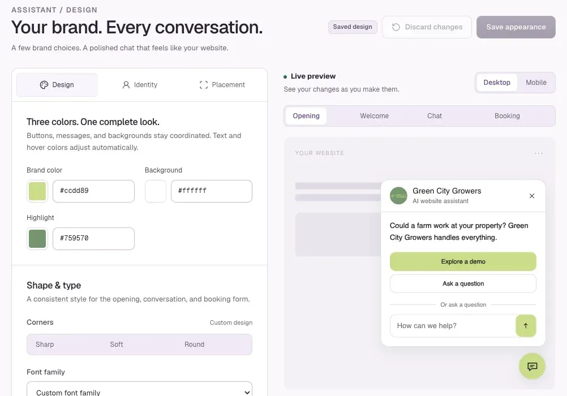Image resolution: width=567 pixels, height=396 pixels.
Task: Show the Chat preview step
Action: [434, 116]
